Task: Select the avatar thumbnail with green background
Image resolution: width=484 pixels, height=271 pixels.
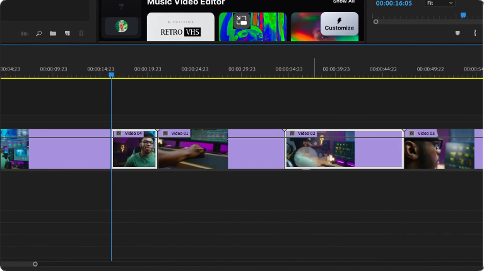Action: click(x=121, y=26)
